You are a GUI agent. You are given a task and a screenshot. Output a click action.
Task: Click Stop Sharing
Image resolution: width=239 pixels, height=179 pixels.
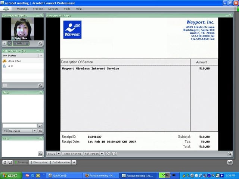coord(72,154)
